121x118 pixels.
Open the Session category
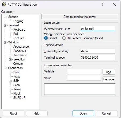(x=13, y=17)
